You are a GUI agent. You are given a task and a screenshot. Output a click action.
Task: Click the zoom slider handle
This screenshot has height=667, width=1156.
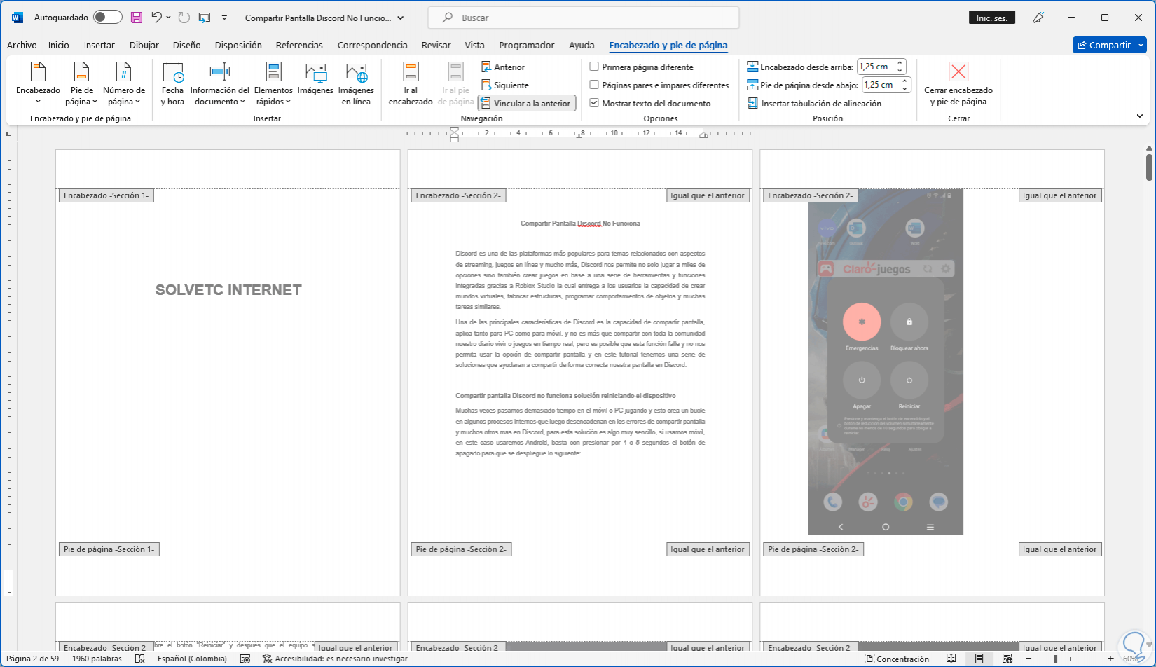[x=1055, y=659]
